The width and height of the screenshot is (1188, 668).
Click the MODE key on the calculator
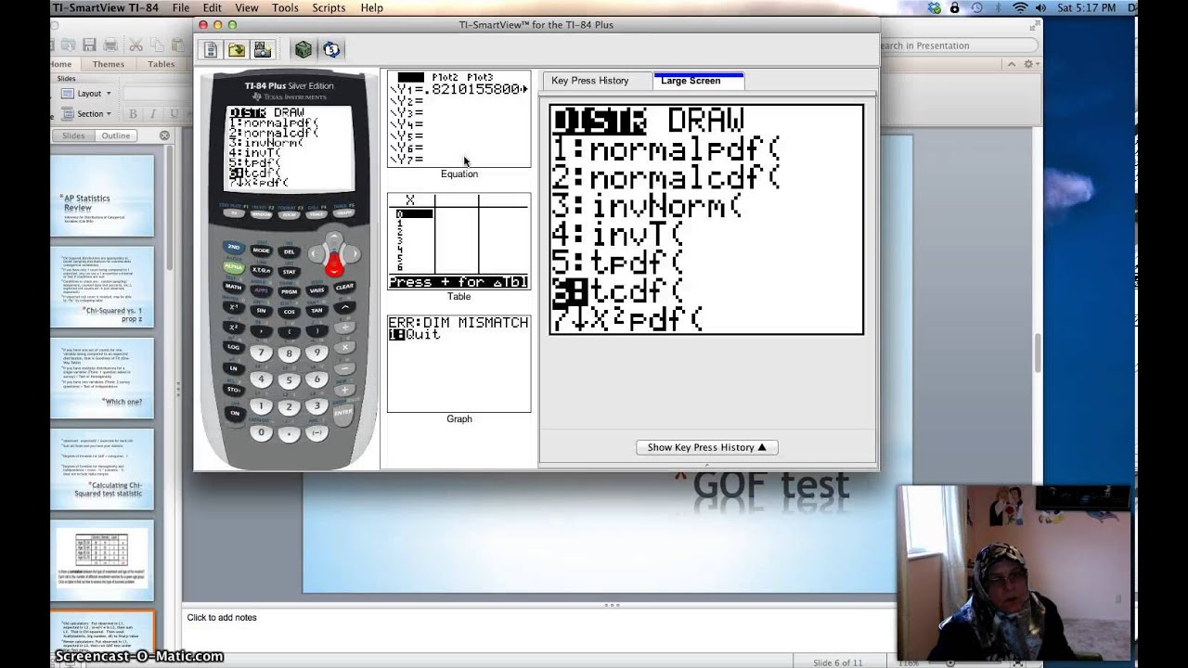[262, 250]
